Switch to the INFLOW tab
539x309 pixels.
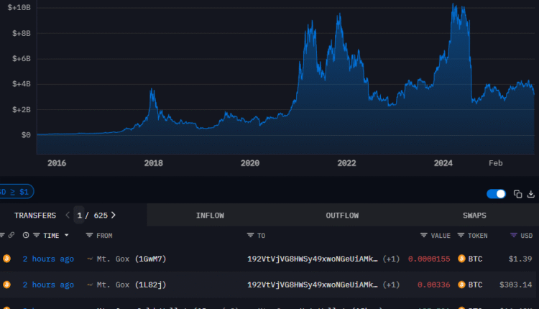210,215
